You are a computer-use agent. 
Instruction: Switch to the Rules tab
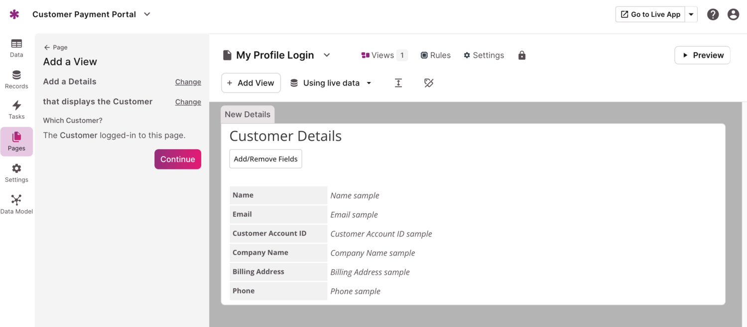point(435,55)
